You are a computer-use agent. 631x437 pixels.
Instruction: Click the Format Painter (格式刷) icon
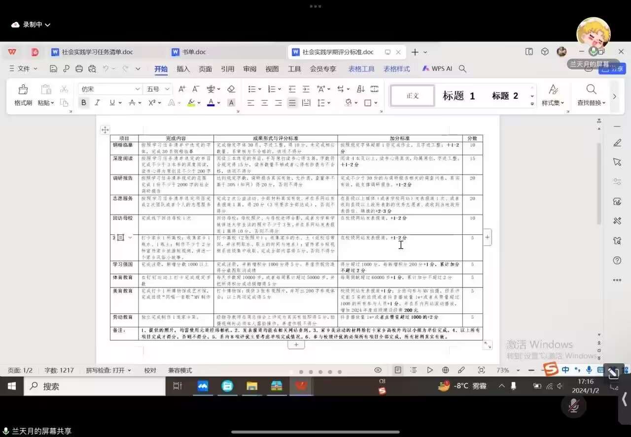[x=23, y=95]
